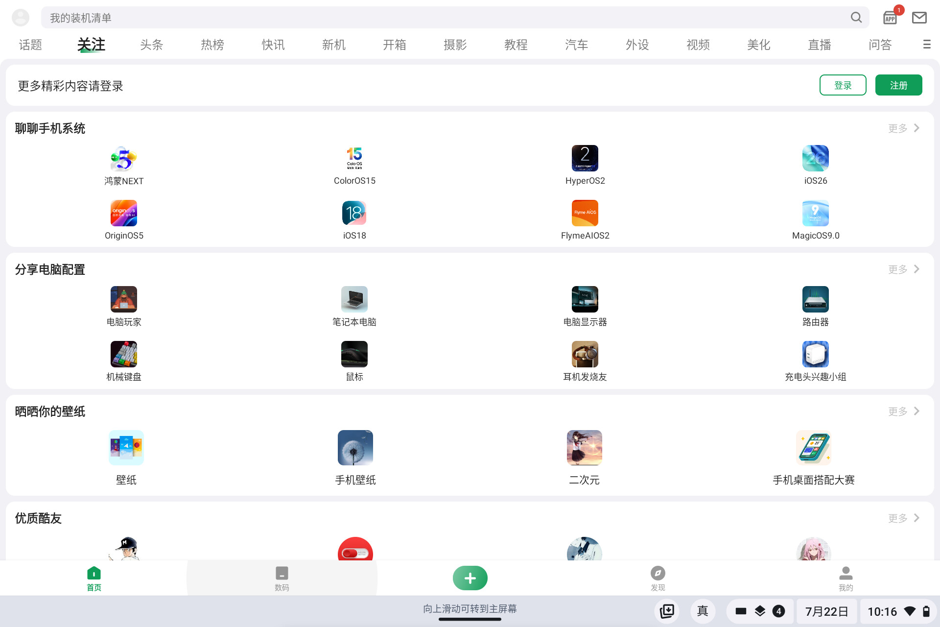Expand 更多 for 晒晒你的壁纸 section

pos(904,411)
